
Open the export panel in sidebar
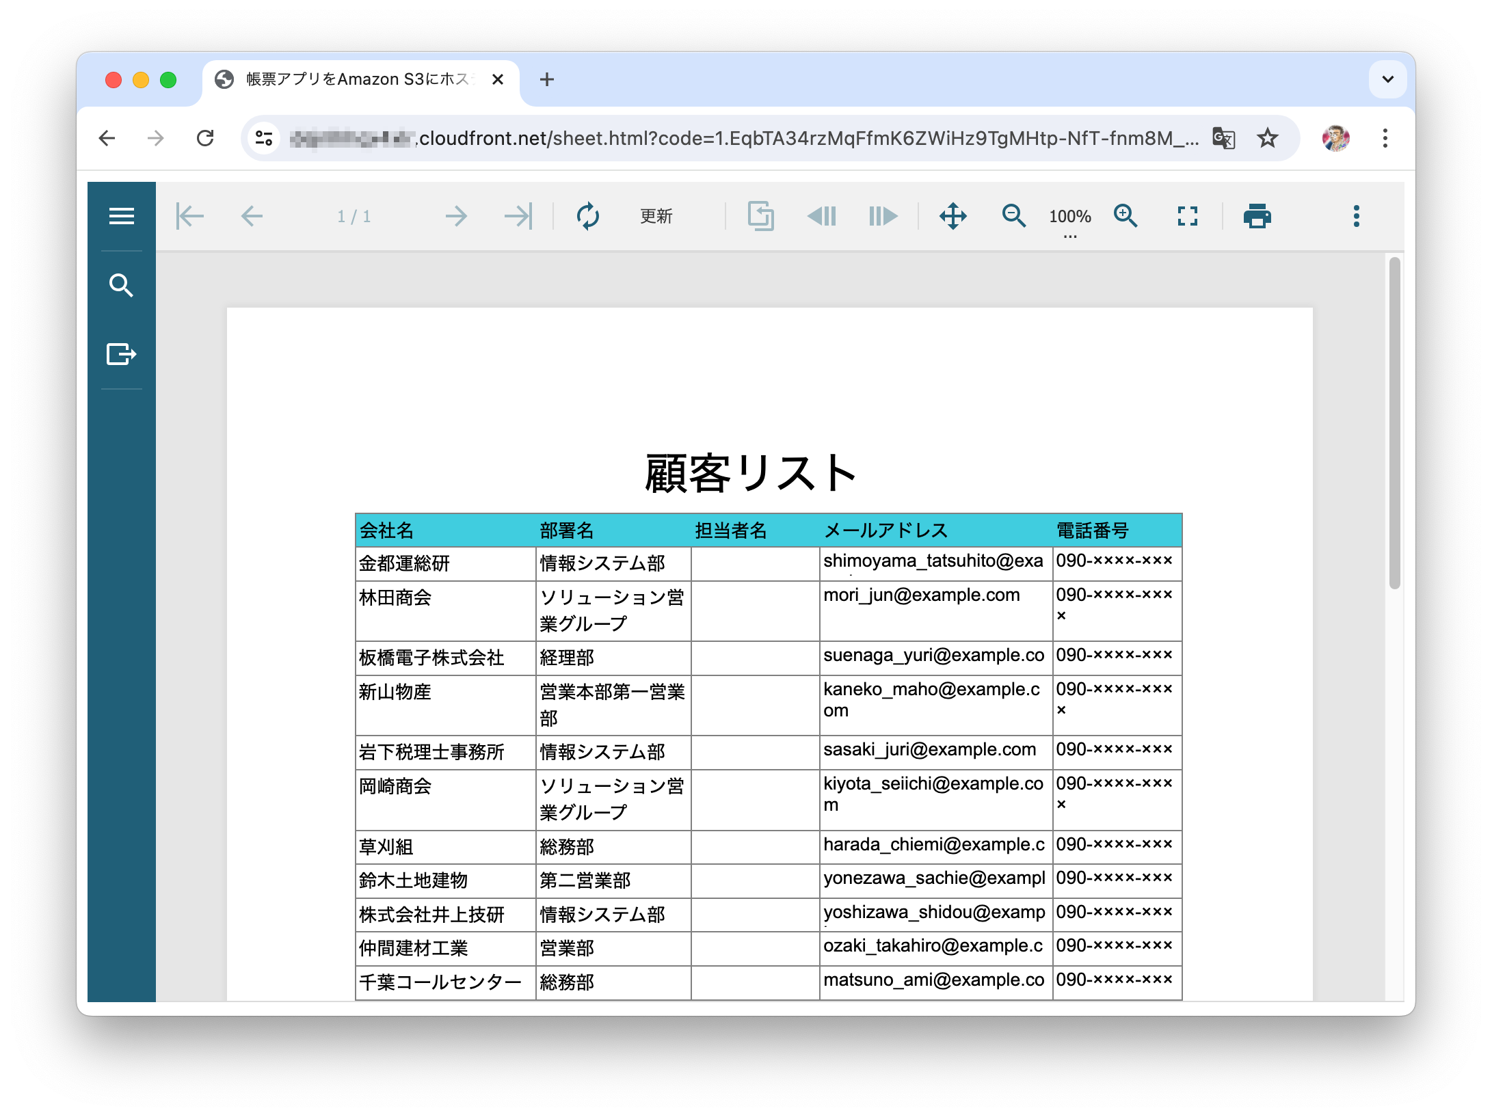[122, 354]
